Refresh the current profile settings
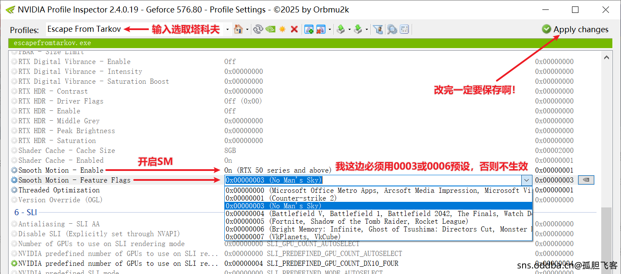Screen dimensions: 621x274 (258, 29)
